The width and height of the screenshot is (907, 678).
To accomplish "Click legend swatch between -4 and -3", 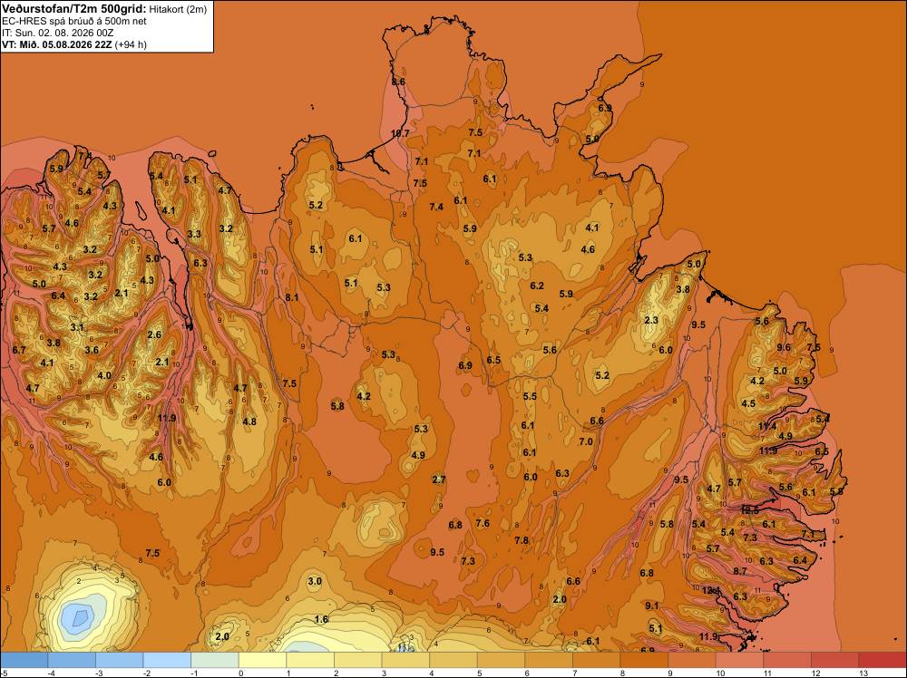I will tap(71, 660).
